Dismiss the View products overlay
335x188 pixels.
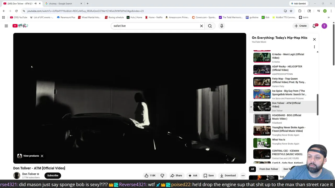click(x=42, y=156)
